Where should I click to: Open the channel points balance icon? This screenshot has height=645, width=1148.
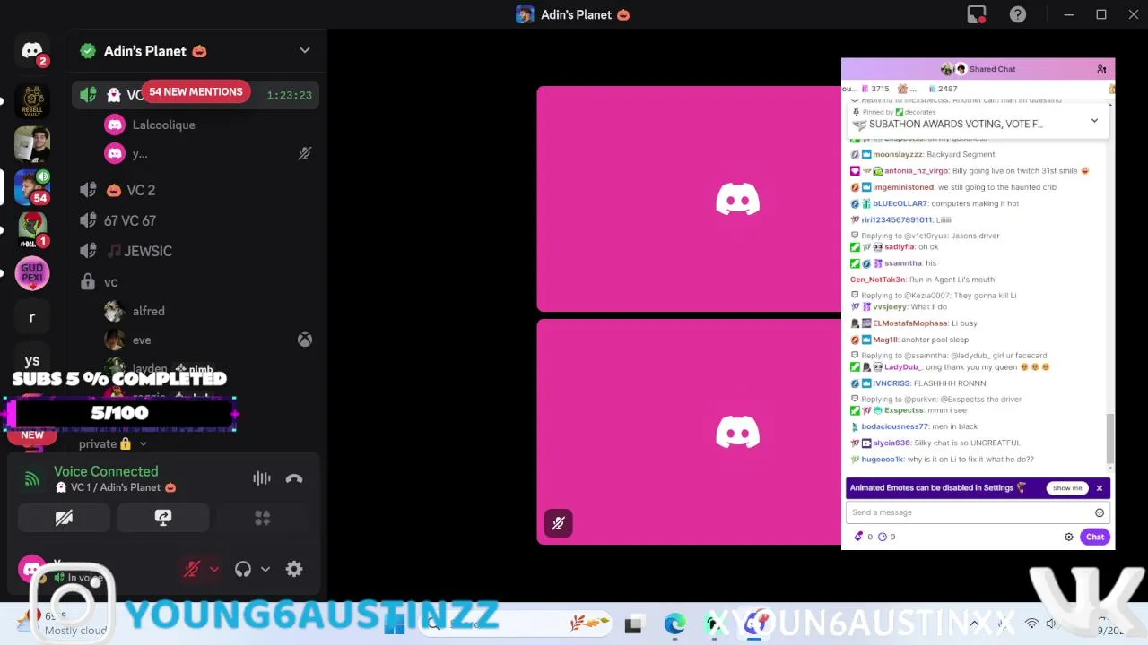coord(858,537)
